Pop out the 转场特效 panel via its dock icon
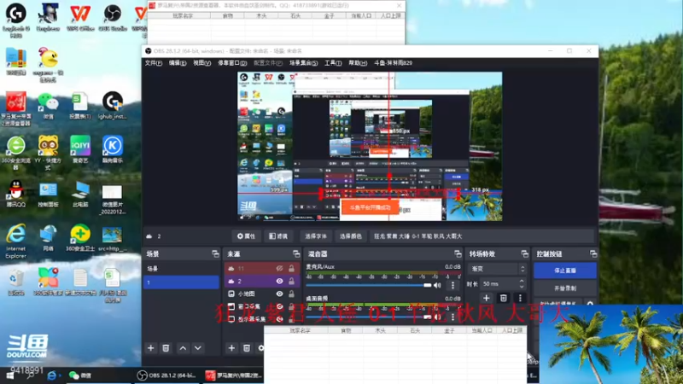Viewport: 683px width, 384px height. tap(524, 253)
